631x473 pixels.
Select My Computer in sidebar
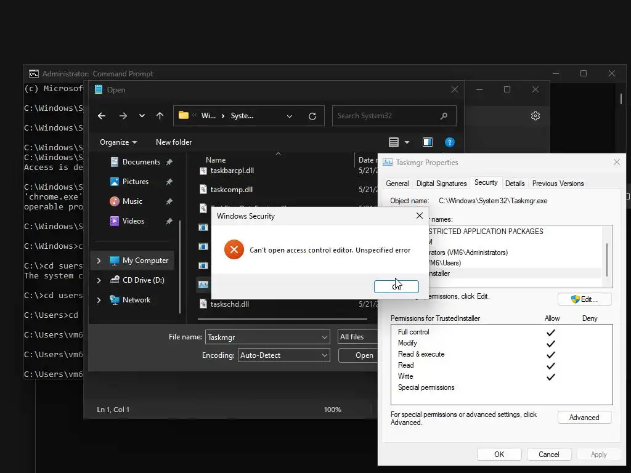point(145,261)
